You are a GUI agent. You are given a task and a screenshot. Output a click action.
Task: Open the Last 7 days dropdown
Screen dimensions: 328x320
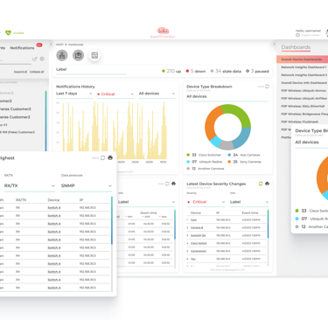pyautogui.click(x=74, y=94)
